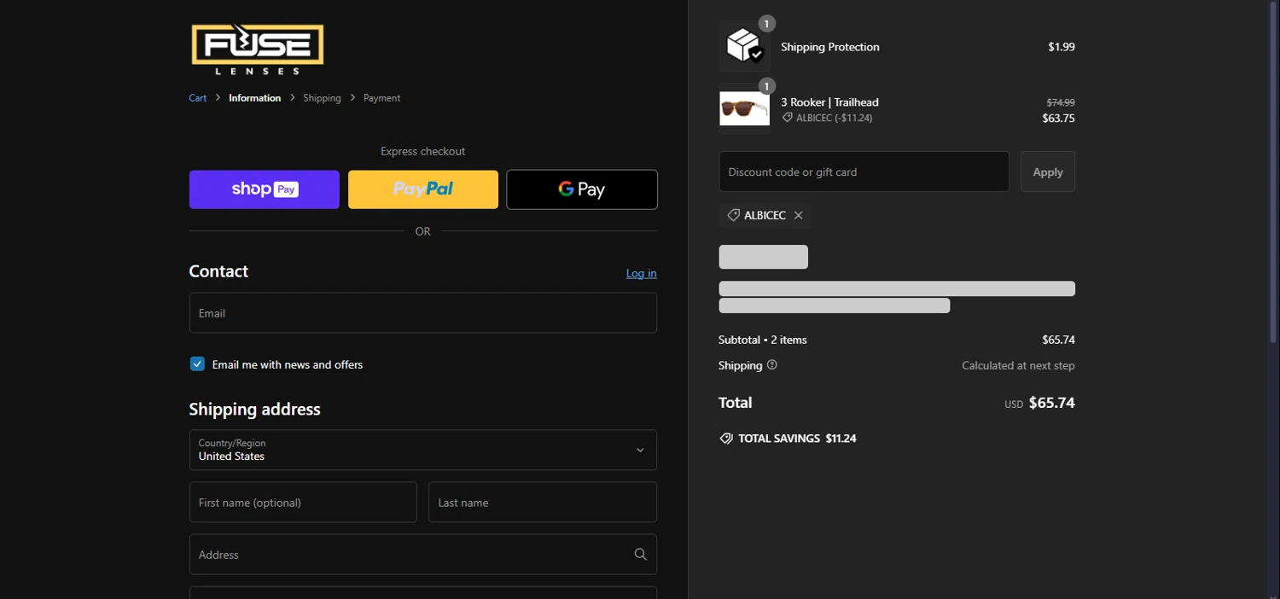Uncheck Email me with news and offers
The image size is (1280, 599).
[197, 364]
